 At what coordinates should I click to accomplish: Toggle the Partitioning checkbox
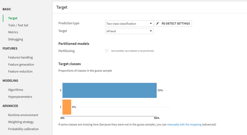coord(107,51)
